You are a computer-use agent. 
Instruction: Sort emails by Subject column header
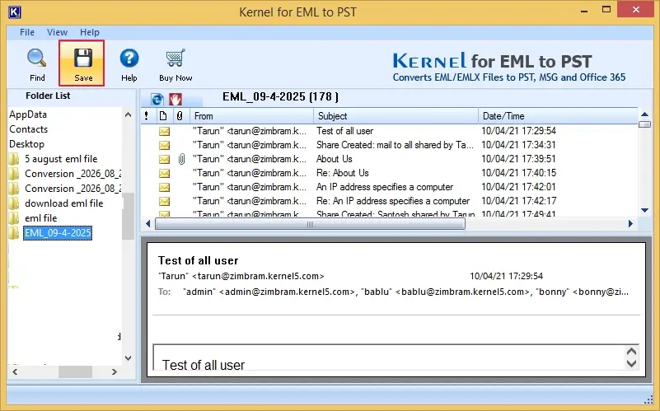(396, 115)
